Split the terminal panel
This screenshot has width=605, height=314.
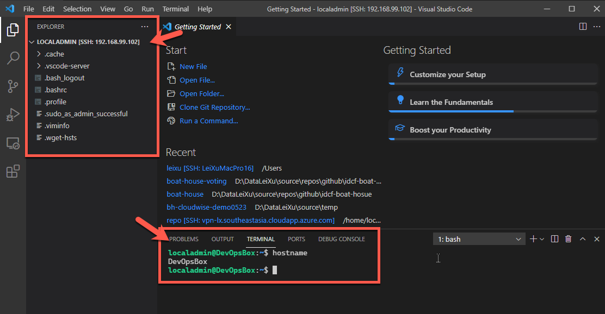(x=554, y=239)
